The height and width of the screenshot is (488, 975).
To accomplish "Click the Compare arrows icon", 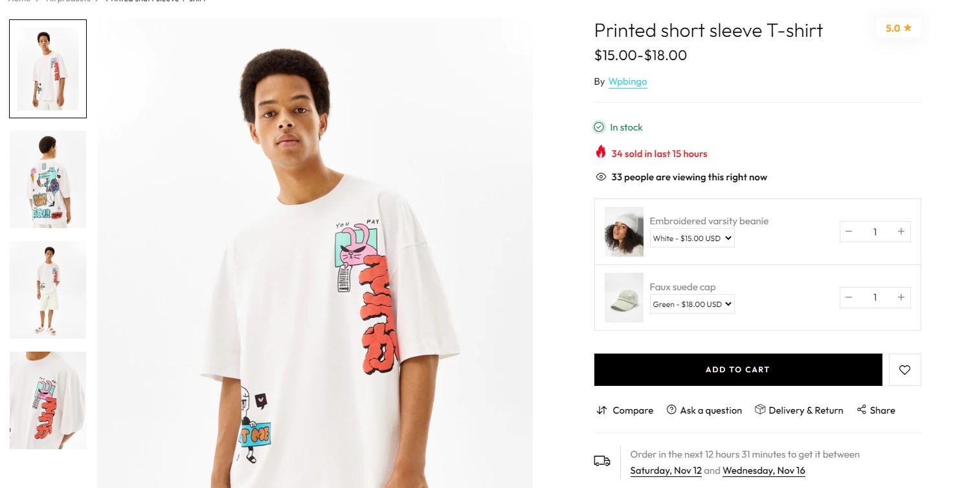I will [601, 410].
